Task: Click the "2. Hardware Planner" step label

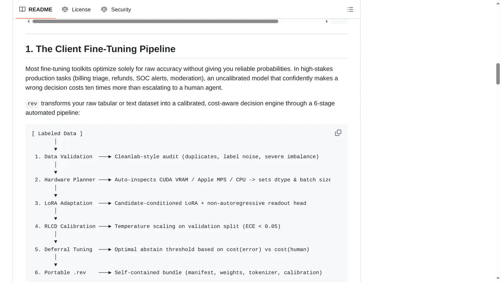Action: click(65, 180)
